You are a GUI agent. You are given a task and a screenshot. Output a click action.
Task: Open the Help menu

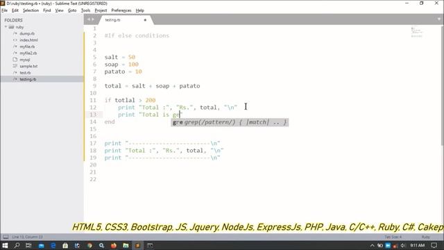click(140, 10)
